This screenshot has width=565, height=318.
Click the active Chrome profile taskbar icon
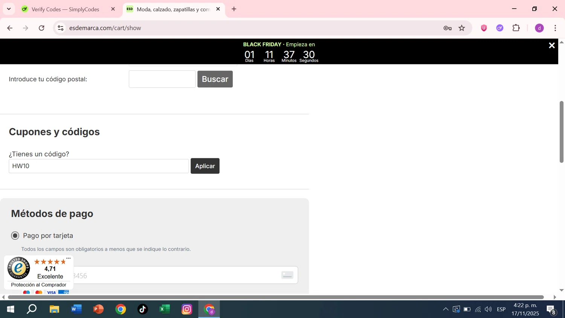(209, 309)
